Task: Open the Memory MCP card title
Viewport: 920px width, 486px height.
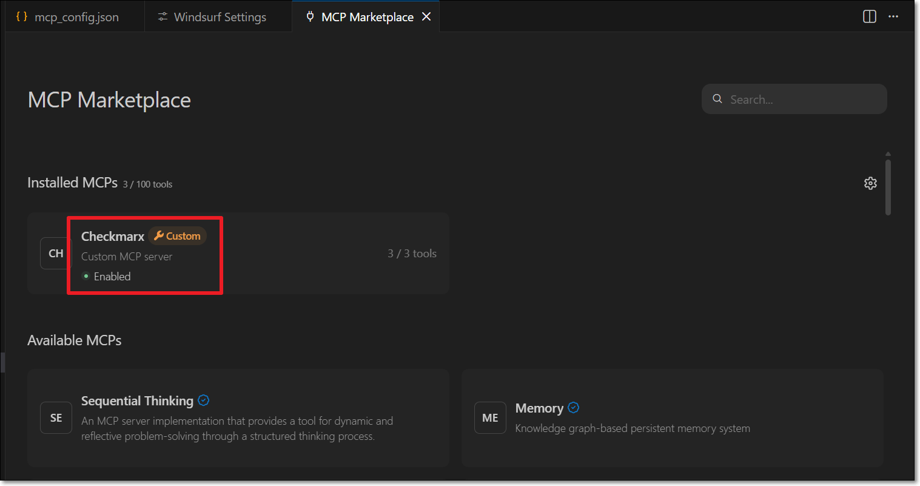Action: click(x=539, y=408)
